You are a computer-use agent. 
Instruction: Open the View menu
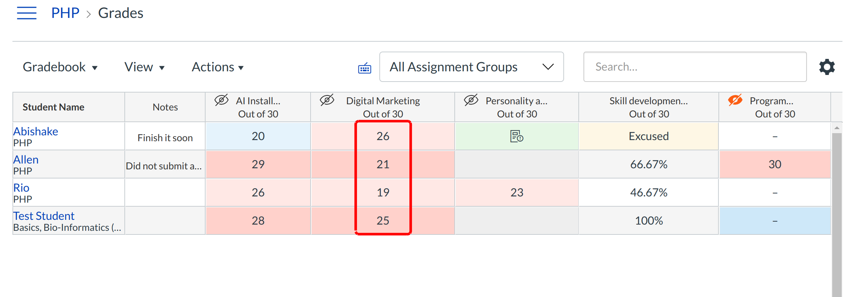(x=144, y=67)
